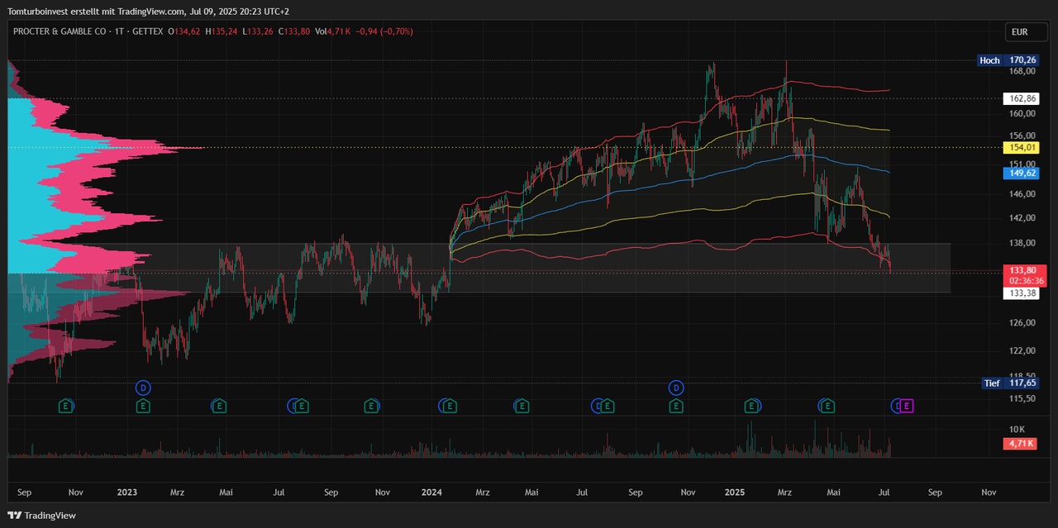Select the earnings marker near April 2024
1058x528 pixels.
click(x=521, y=406)
